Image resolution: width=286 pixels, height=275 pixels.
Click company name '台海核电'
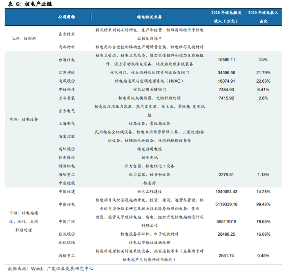pyautogui.click(x=67, y=60)
